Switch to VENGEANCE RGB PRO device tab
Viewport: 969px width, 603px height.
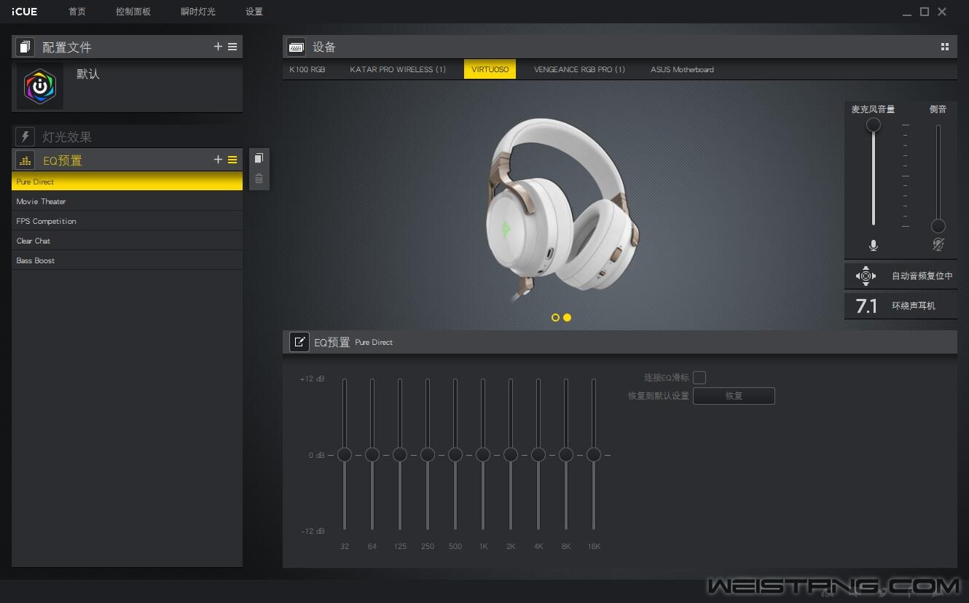(x=579, y=69)
